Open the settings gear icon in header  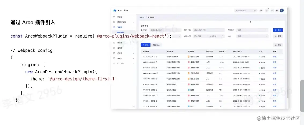click(277, 10)
